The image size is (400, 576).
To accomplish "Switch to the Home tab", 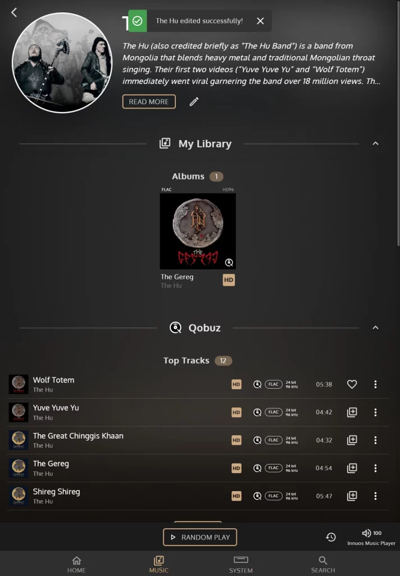I will tap(76, 564).
